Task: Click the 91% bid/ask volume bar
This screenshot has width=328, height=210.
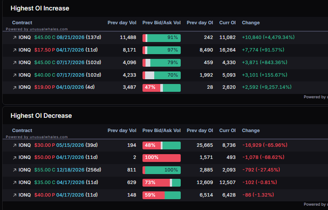Action: tap(162, 38)
